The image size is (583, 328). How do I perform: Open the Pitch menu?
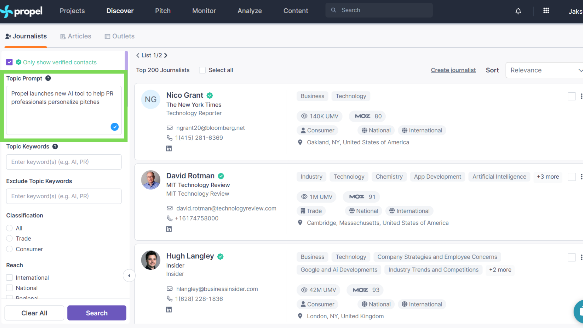[x=163, y=11]
